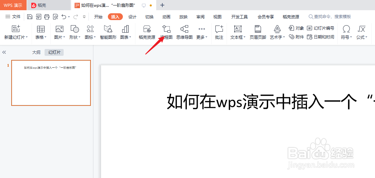Switch to the 开始 ribbon tab
The height and width of the screenshot is (178, 375).
[x=98, y=17]
